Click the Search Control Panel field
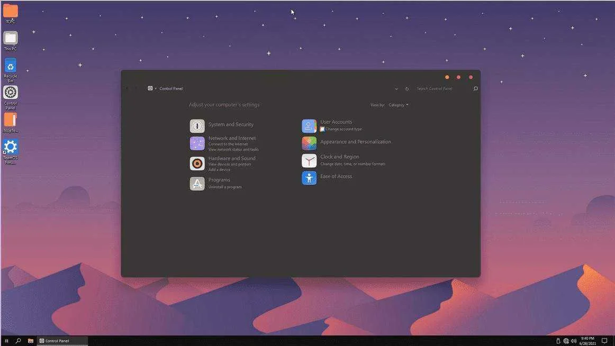This screenshot has width=615, height=346. point(443,88)
